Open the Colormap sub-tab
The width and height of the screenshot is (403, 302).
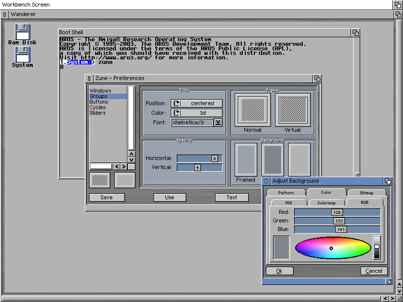(x=326, y=203)
